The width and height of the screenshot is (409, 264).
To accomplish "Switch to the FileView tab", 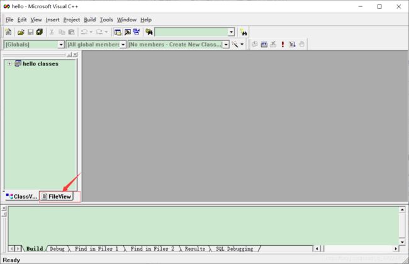I will tap(57, 197).
